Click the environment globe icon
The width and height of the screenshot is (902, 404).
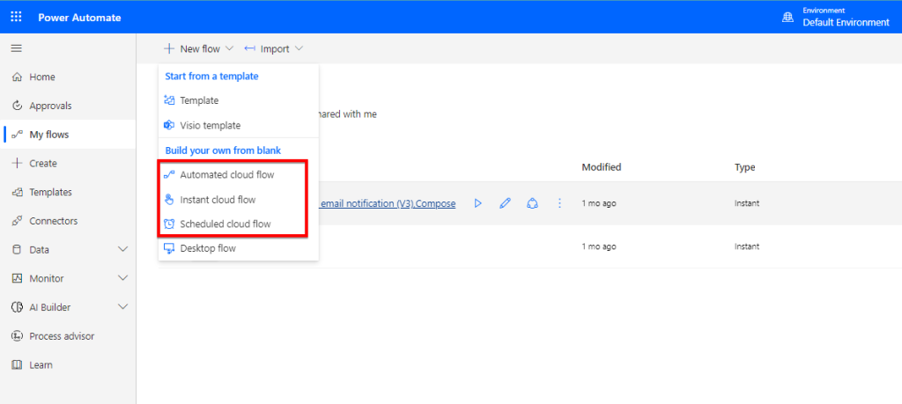coord(787,18)
